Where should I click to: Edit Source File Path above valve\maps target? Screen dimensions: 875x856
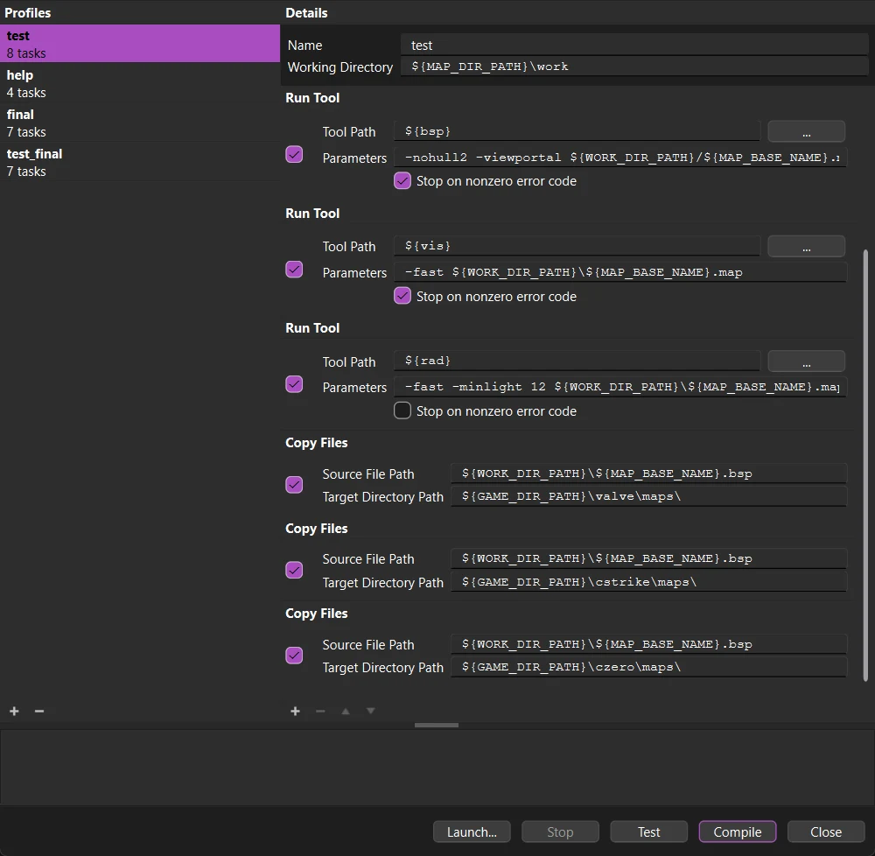[x=649, y=474]
